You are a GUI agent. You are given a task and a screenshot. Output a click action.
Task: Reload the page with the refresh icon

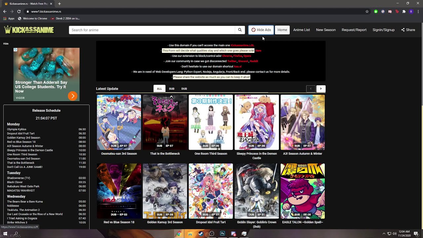click(19, 11)
